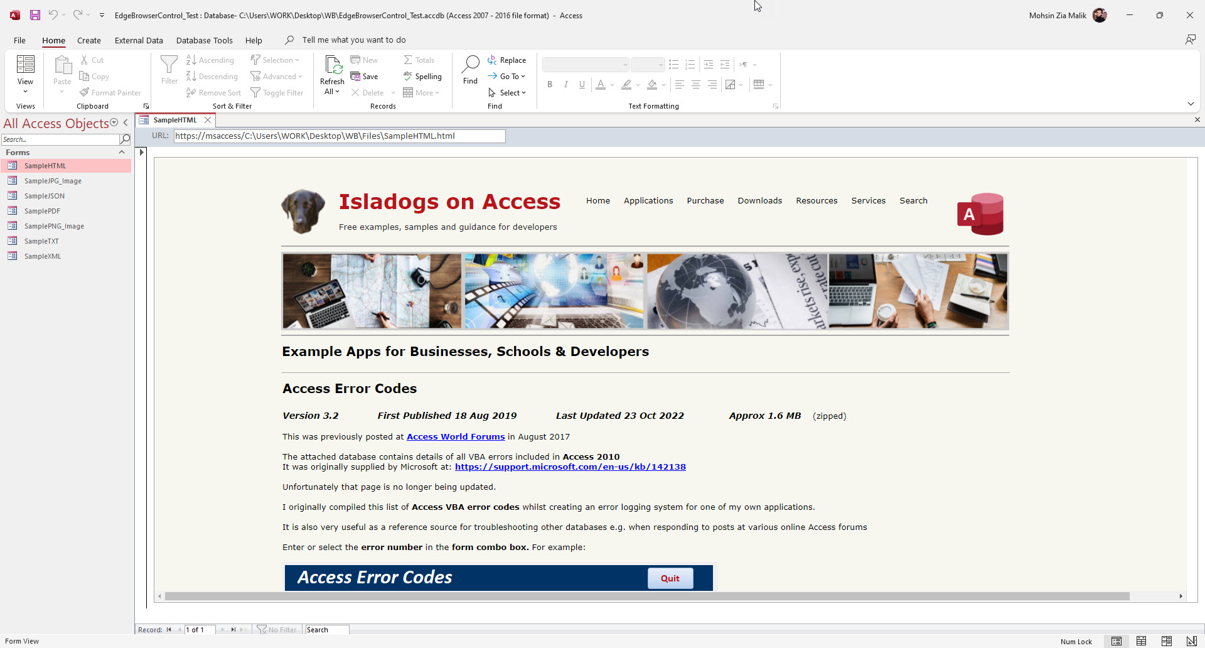Go to the last record navigation button

click(233, 630)
